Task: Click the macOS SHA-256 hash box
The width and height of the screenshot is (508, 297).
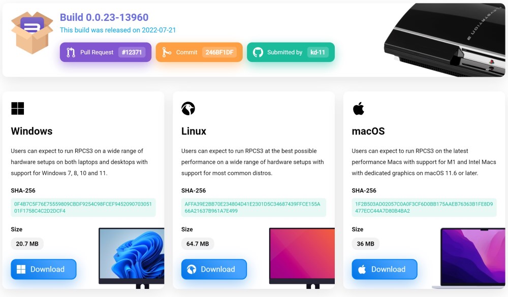Action: [424, 207]
